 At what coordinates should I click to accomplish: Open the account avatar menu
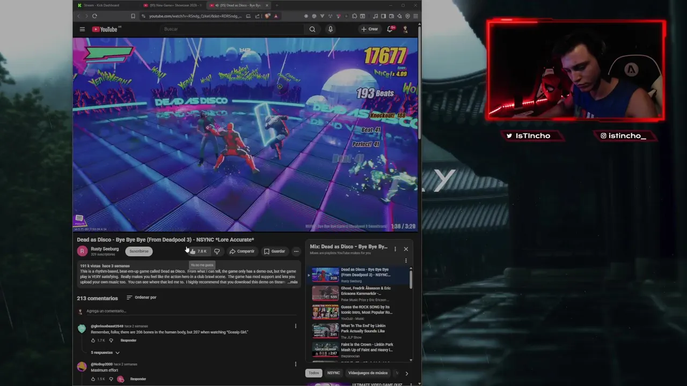[x=405, y=29]
